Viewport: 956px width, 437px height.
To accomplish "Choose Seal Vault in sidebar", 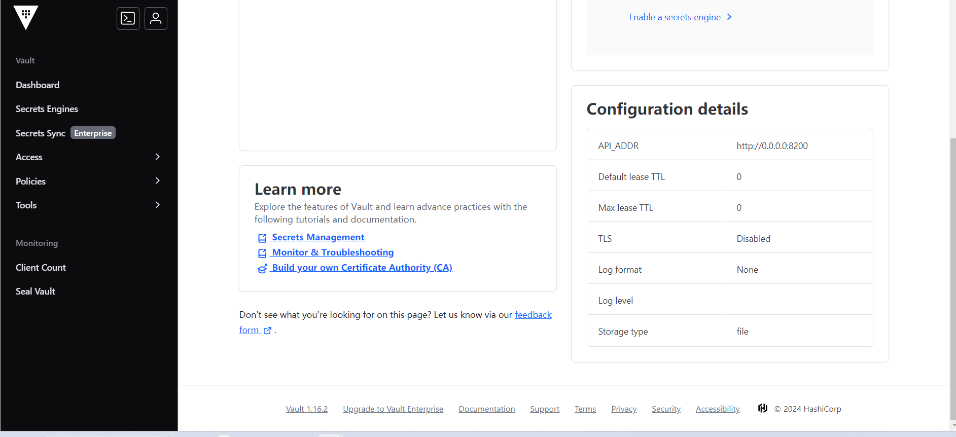I will [x=36, y=292].
